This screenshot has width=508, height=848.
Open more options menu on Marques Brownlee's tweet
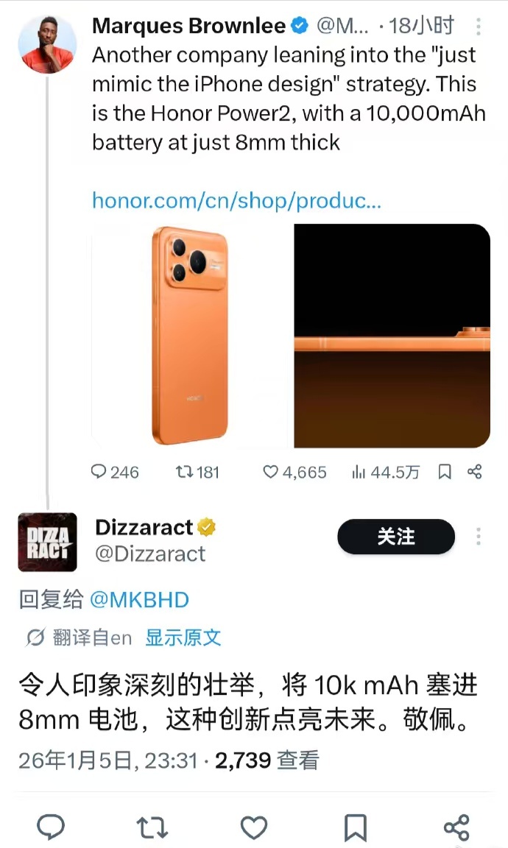pyautogui.click(x=479, y=26)
